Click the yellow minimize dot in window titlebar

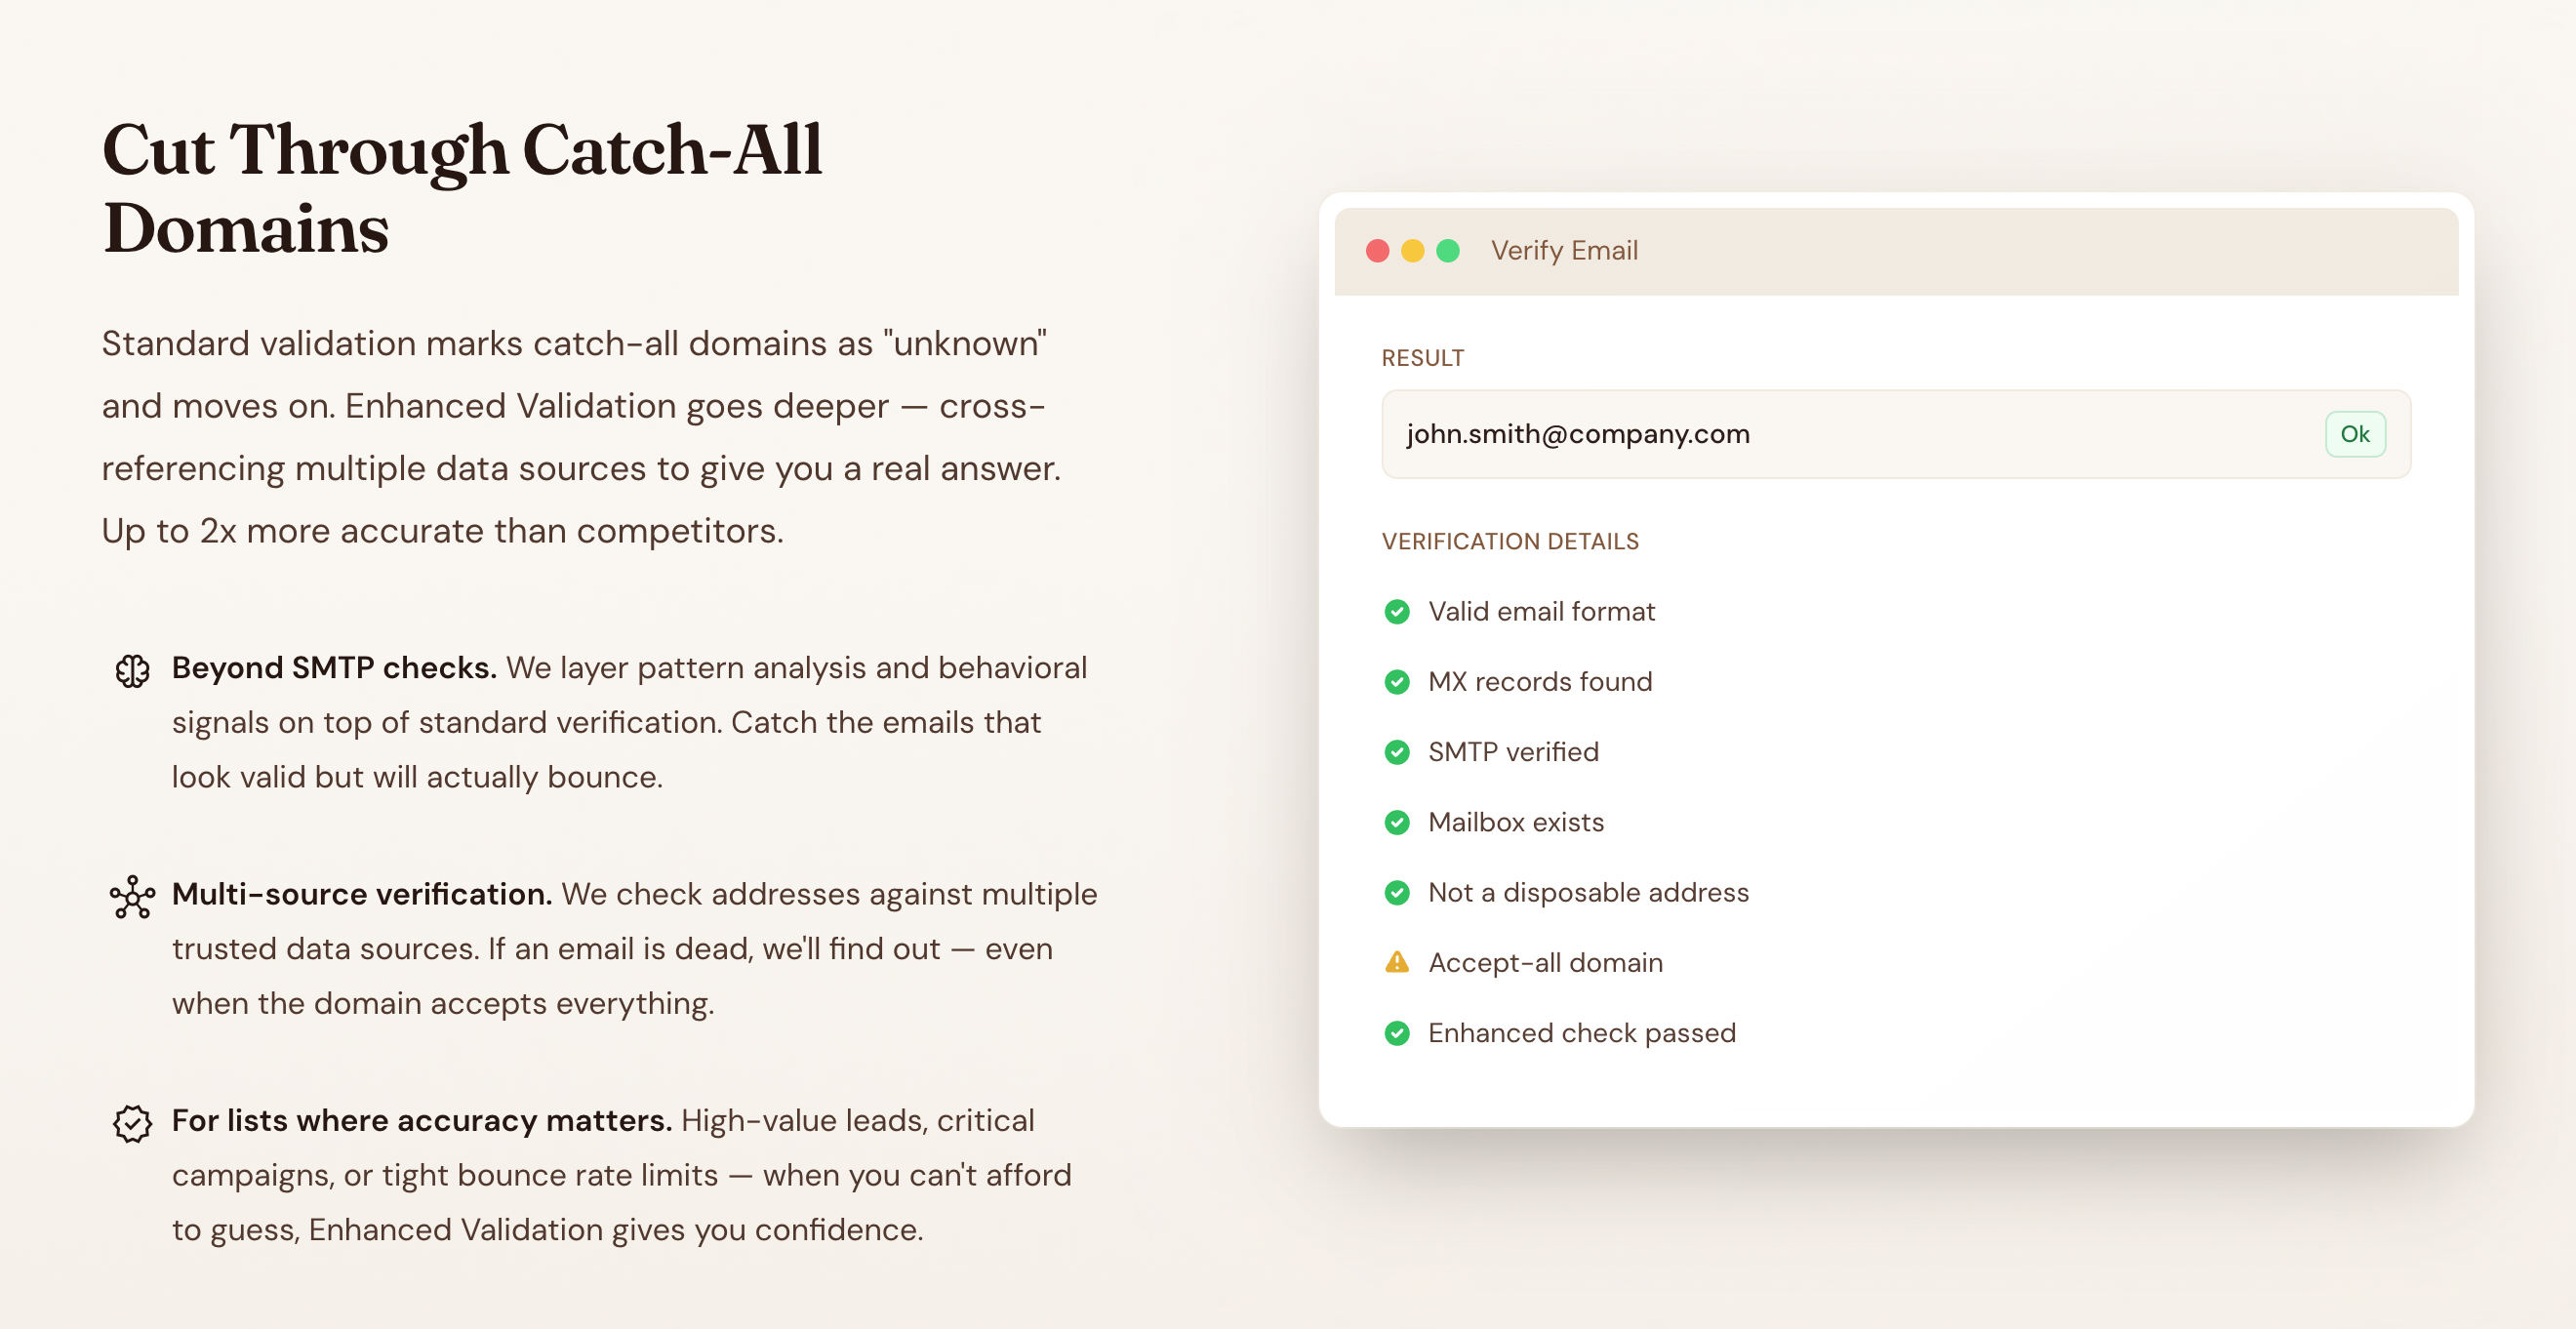coord(1412,251)
